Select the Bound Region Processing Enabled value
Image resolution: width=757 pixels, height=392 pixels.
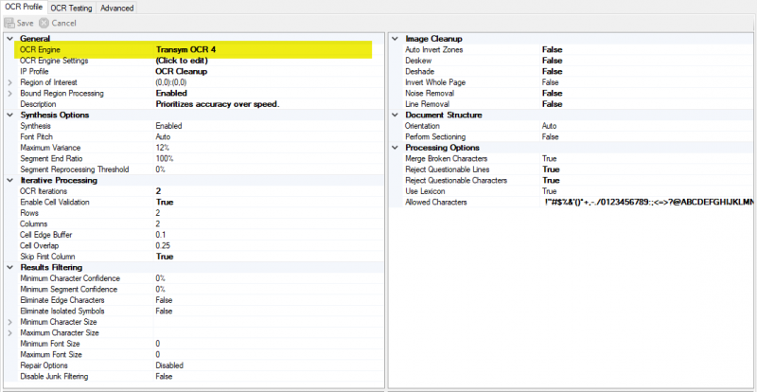[171, 94]
